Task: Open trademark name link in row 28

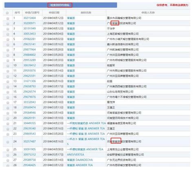Action: click(80, 165)
